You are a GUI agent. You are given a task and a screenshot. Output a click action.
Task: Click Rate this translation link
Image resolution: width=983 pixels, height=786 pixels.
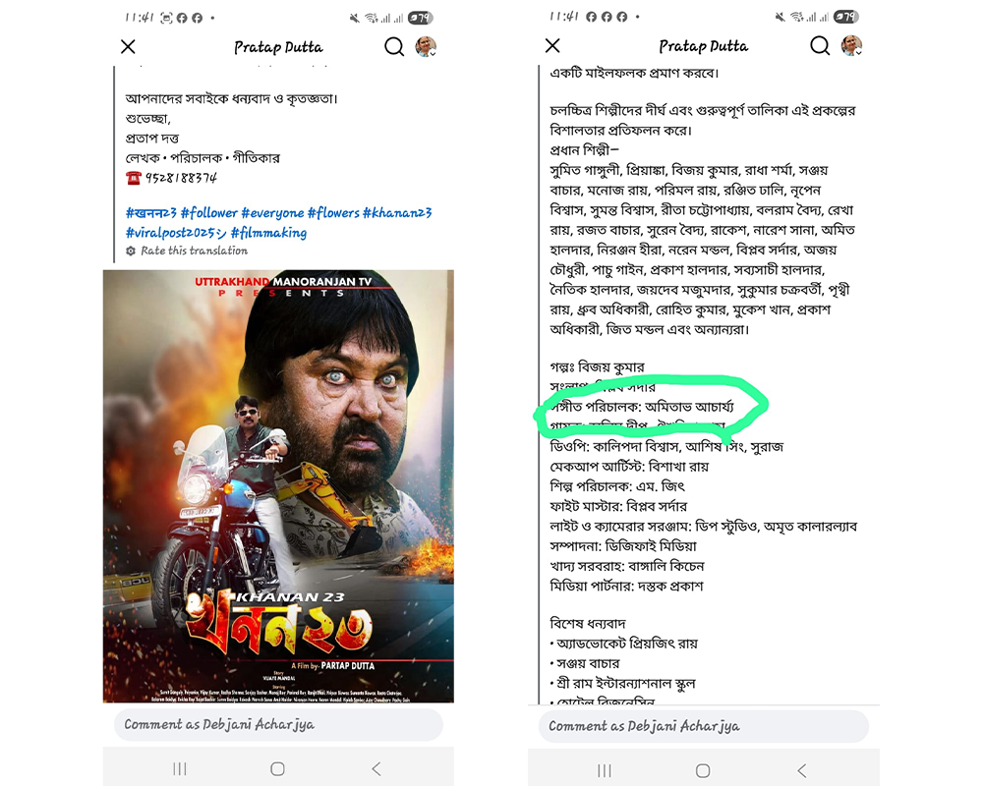click(x=195, y=251)
